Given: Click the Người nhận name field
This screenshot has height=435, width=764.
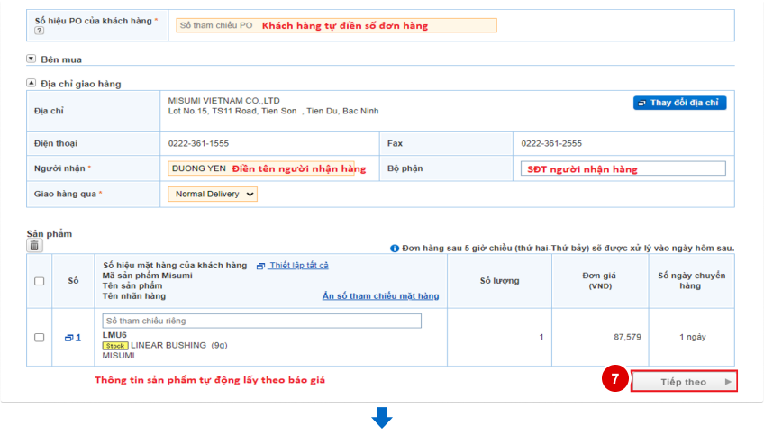Looking at the screenshot, I should [x=267, y=168].
